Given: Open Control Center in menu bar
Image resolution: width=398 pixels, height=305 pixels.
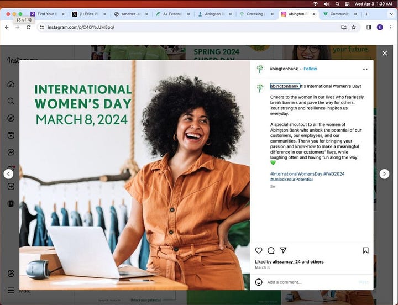Looking at the screenshot, I should click(x=347, y=4).
